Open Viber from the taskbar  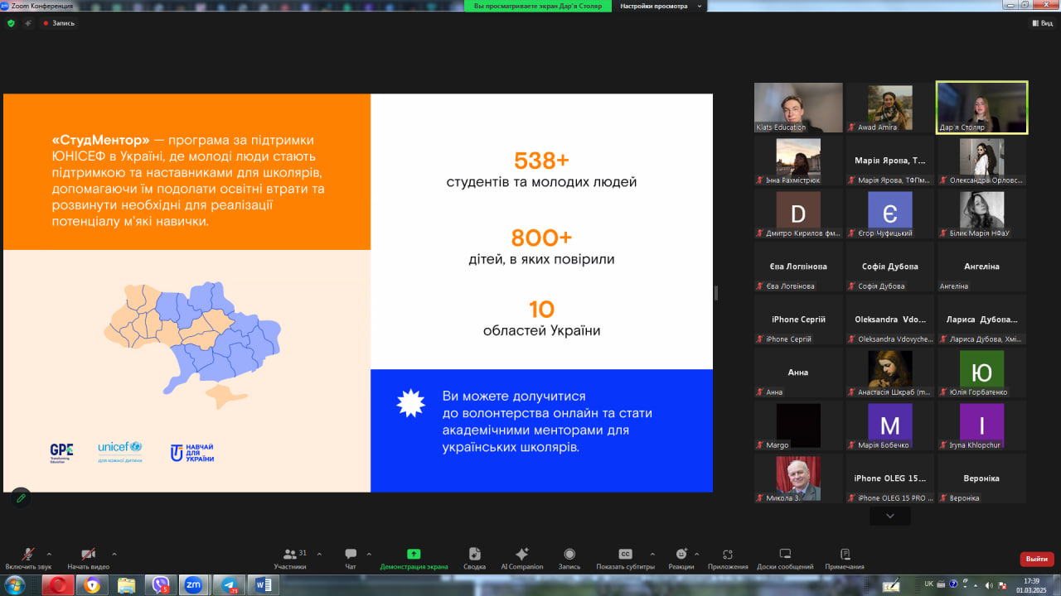[x=160, y=585]
